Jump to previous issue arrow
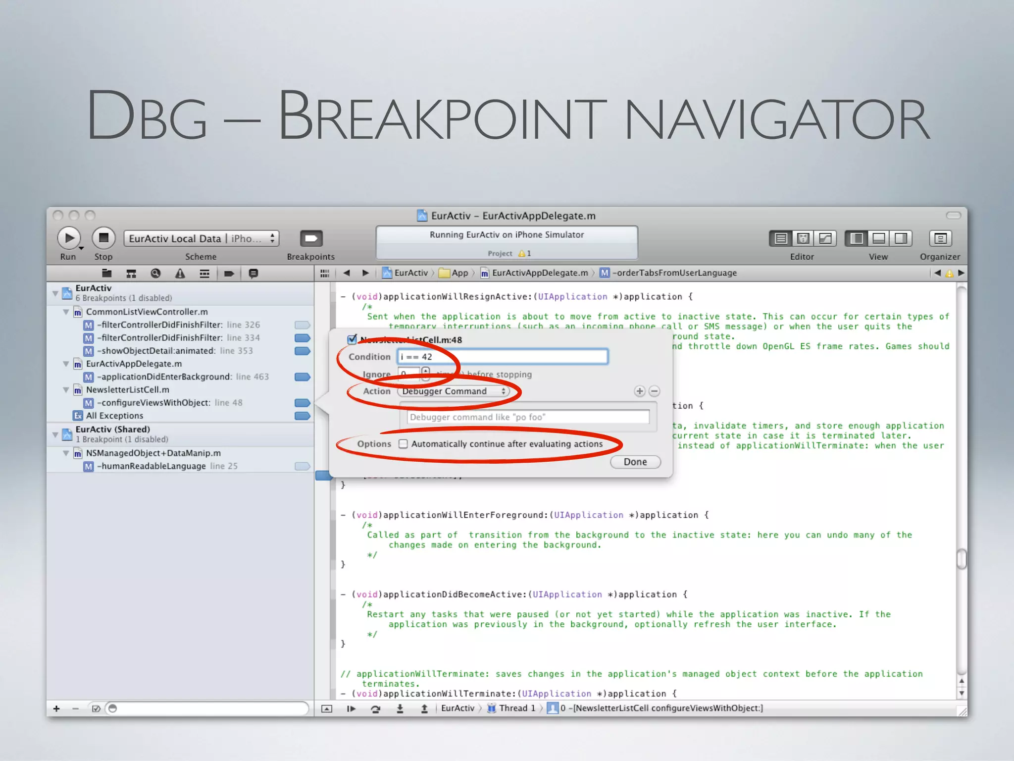Viewport: 1014px width, 761px height. click(x=937, y=273)
